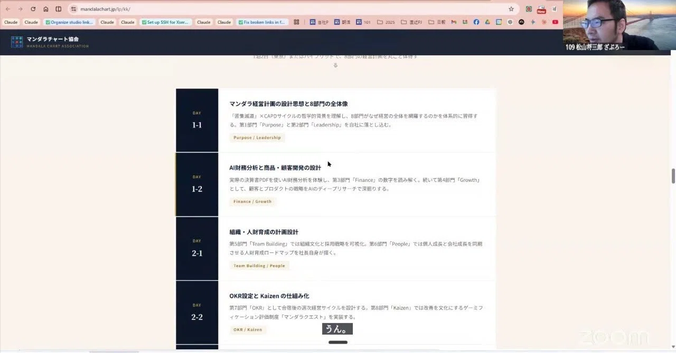Open the browser home page
The height and width of the screenshot is (353, 676).
click(45, 9)
